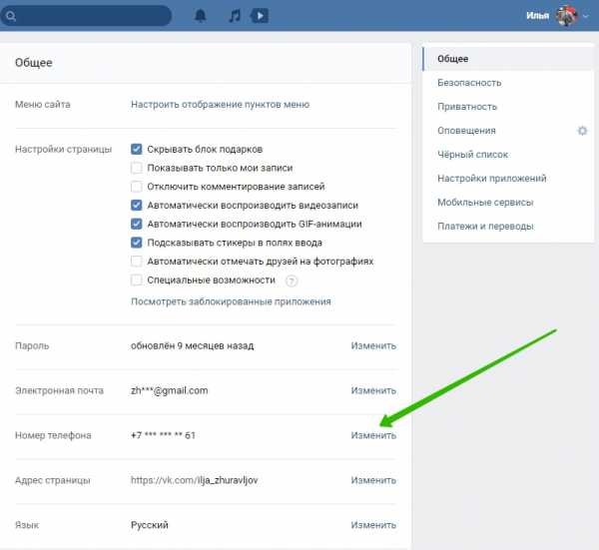Viewport: 599px width, 550px height.
Task: Click the Русский language value
Action: pyautogui.click(x=150, y=525)
